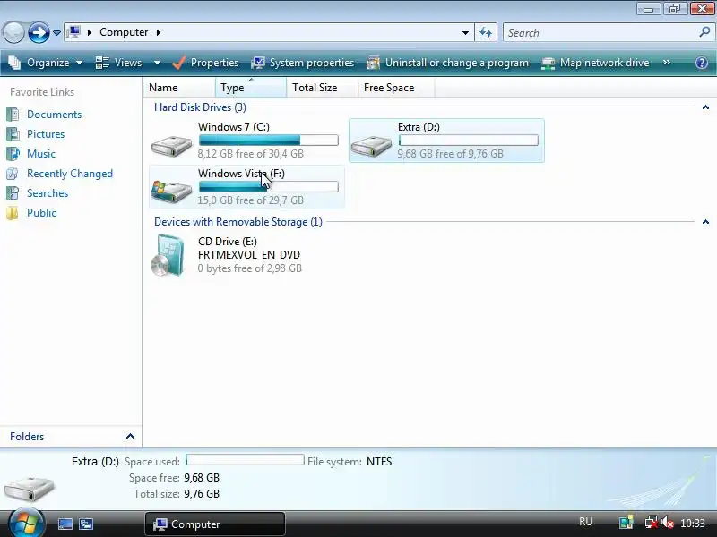Click the text 15,0 GB free of 29,7 GB

click(251, 200)
